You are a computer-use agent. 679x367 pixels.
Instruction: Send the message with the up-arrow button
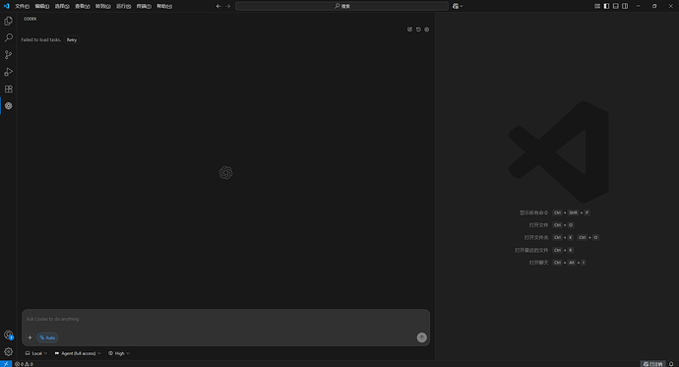[x=422, y=337]
